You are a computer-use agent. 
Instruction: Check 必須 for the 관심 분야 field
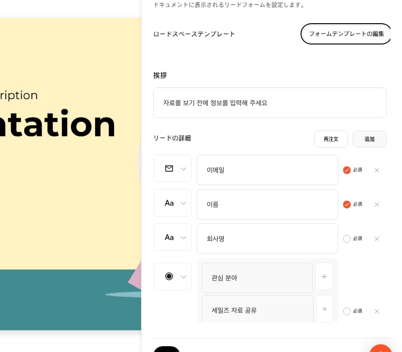[x=346, y=311]
